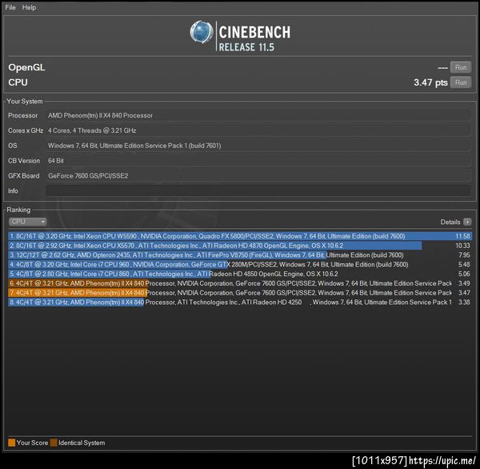Select ranking row Xeon W5590 11.58
This screenshot has height=469, width=480.
[240, 236]
